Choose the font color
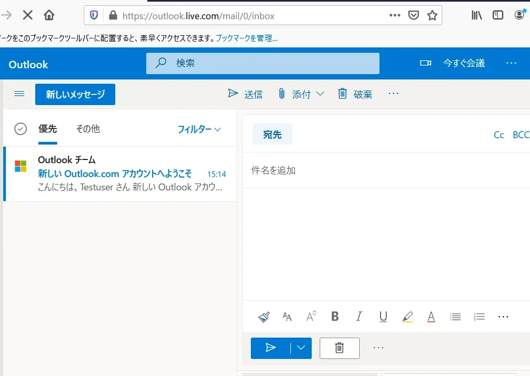 (431, 317)
